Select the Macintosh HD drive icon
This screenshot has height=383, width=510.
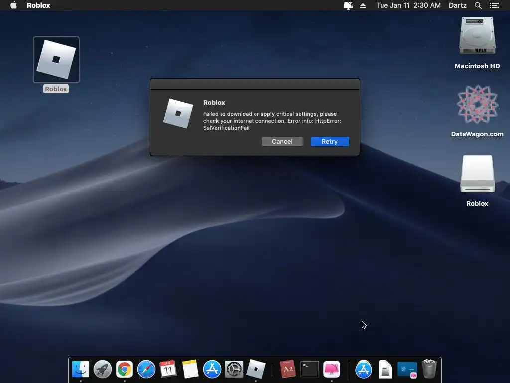tap(477, 36)
